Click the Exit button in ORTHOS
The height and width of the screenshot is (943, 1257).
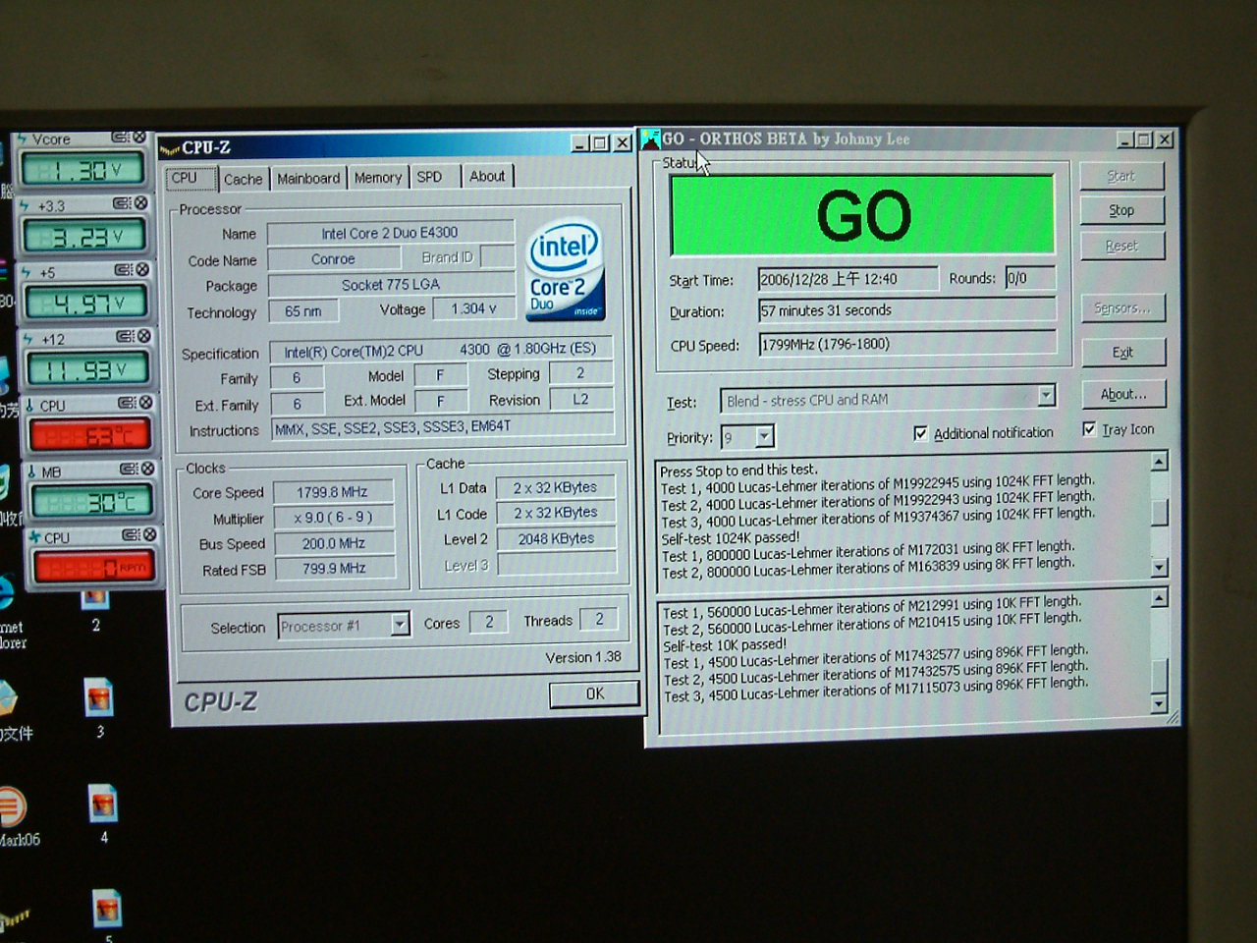1122,352
